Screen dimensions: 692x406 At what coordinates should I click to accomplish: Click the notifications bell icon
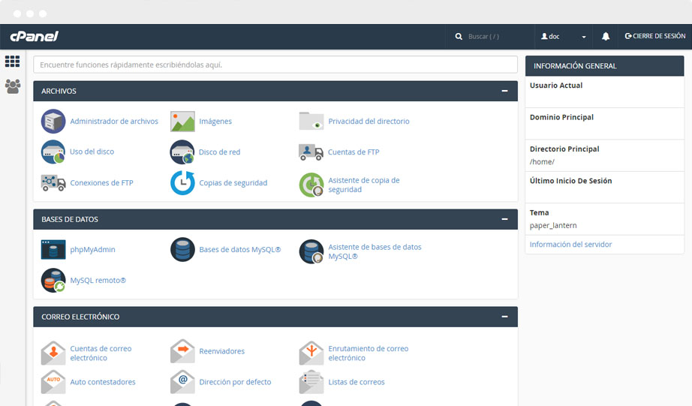coord(606,36)
